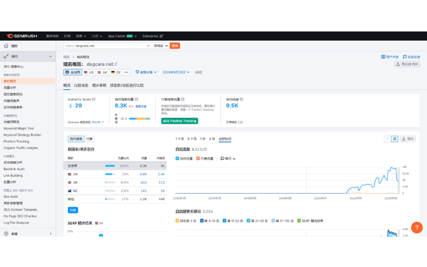Expand the App Center menu
The height and width of the screenshot is (267, 427).
point(122,36)
